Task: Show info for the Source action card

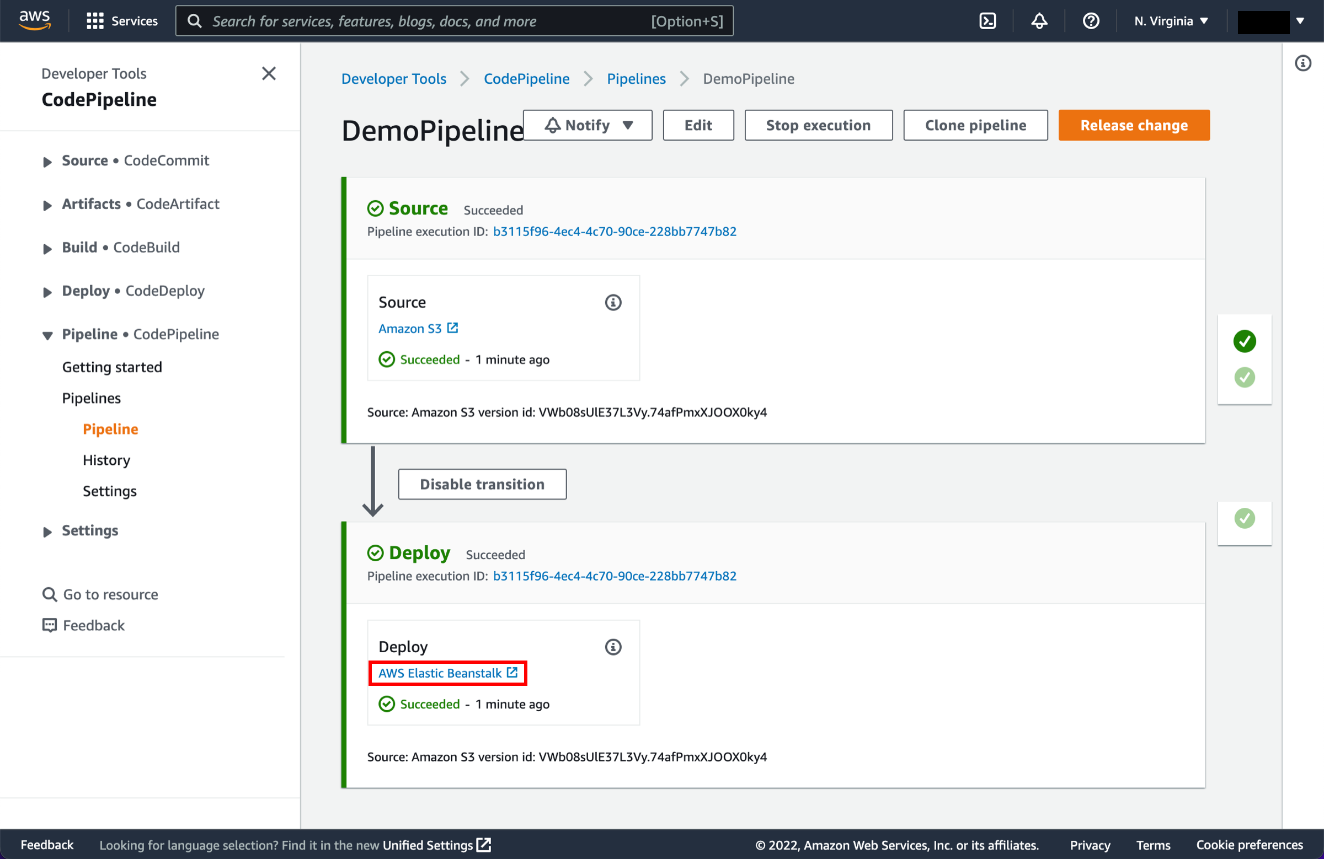Action: tap(613, 303)
